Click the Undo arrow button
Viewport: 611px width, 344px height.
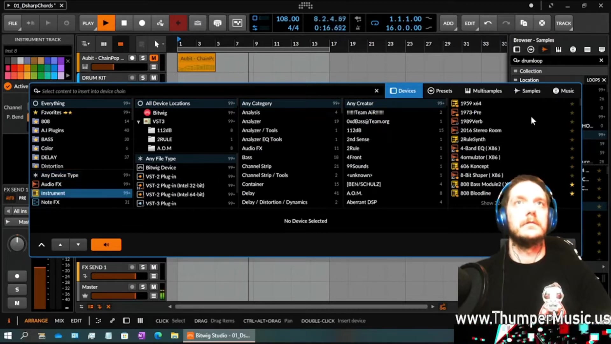click(x=488, y=23)
